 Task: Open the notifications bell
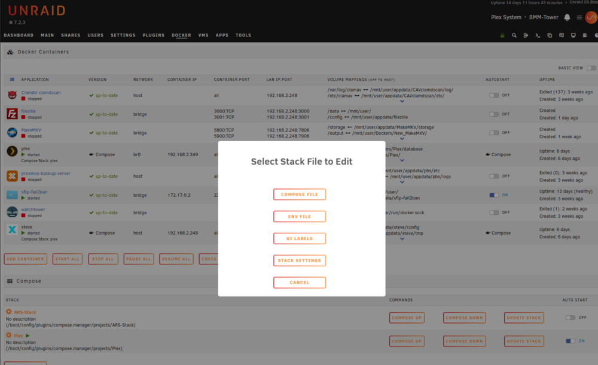[567, 17]
